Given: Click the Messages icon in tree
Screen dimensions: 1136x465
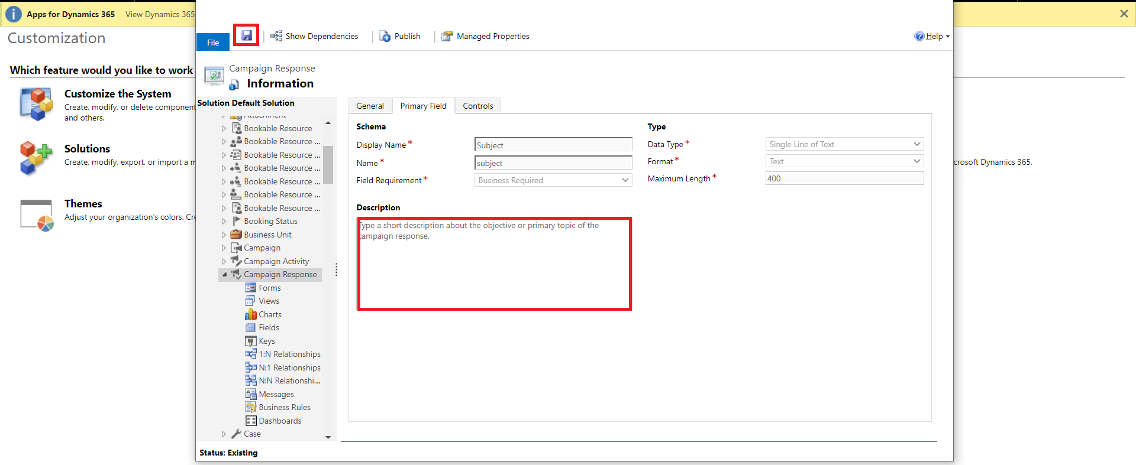Looking at the screenshot, I should pyautogui.click(x=251, y=394).
